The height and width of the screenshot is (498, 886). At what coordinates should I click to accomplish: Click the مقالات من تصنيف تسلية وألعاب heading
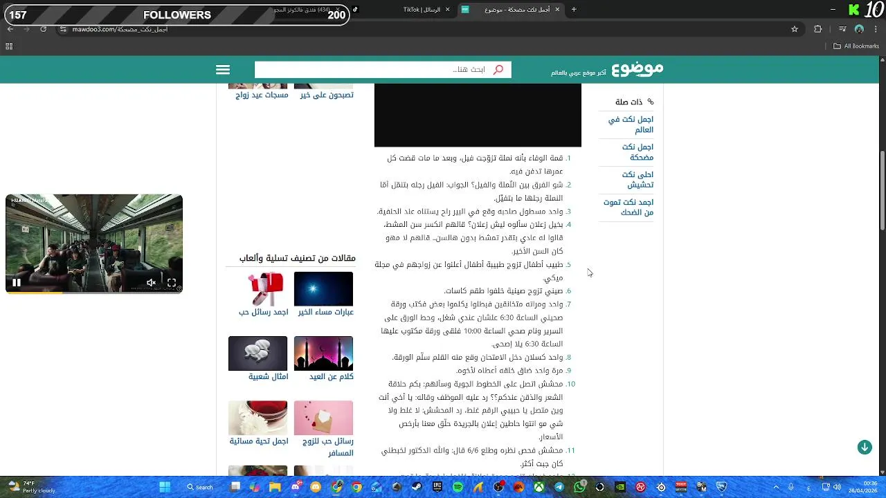pyautogui.click(x=298, y=258)
